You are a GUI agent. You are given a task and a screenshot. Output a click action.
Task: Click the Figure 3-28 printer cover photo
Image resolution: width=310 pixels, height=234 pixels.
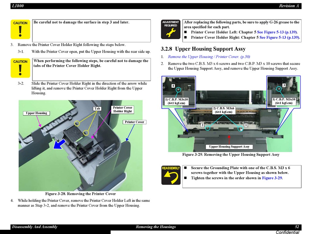[x=81, y=146]
